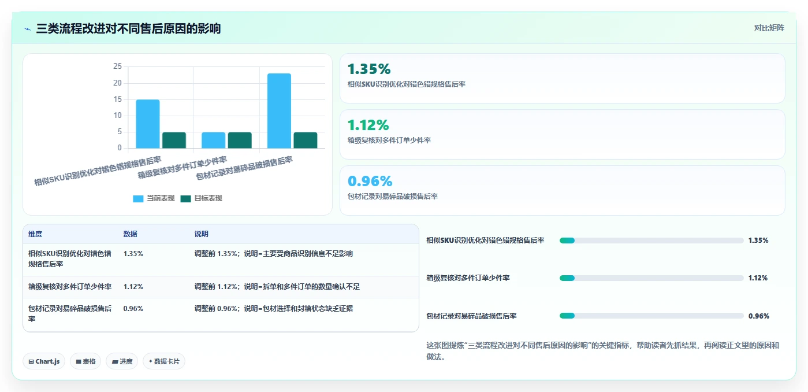Click the 进度 tag chip
808x392 pixels.
[x=122, y=361]
